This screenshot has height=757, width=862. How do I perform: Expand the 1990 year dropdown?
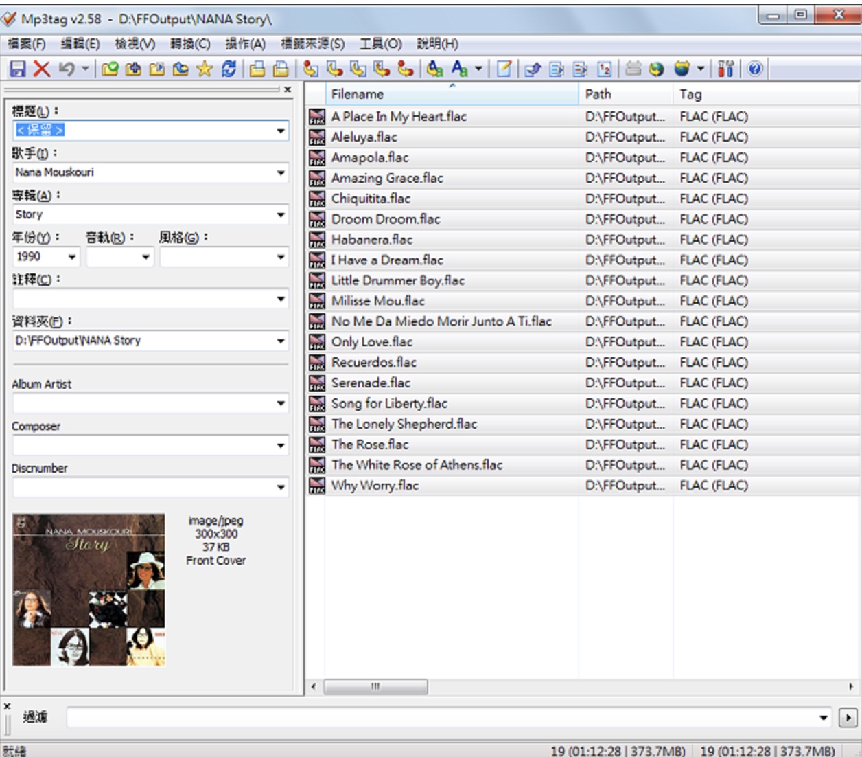[x=72, y=257]
